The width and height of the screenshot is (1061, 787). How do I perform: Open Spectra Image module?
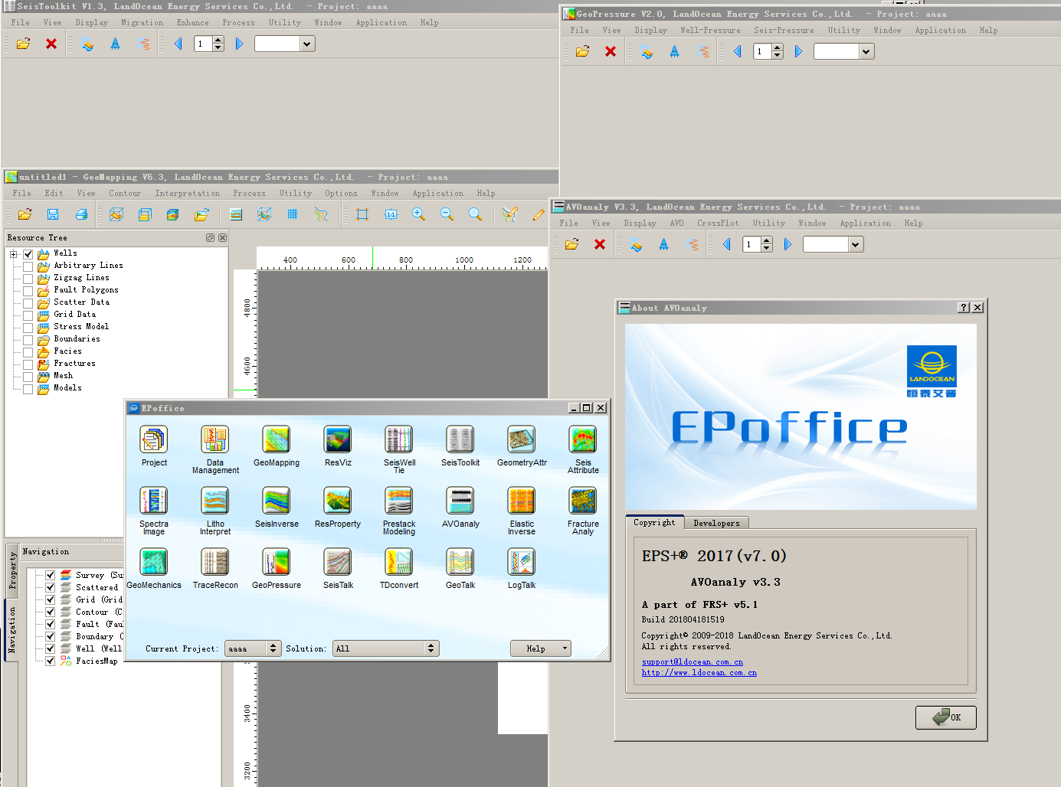pos(154,501)
